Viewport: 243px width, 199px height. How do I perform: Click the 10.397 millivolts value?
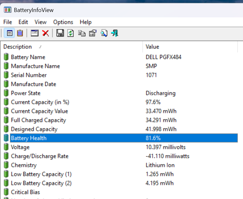tap(165, 147)
